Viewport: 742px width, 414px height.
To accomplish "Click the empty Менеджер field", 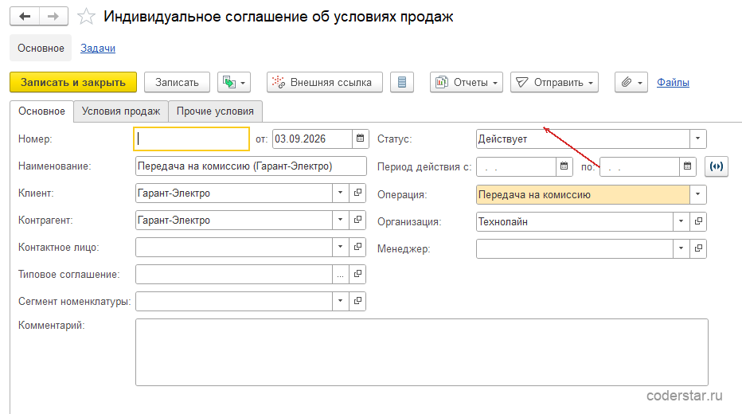I will [575, 248].
